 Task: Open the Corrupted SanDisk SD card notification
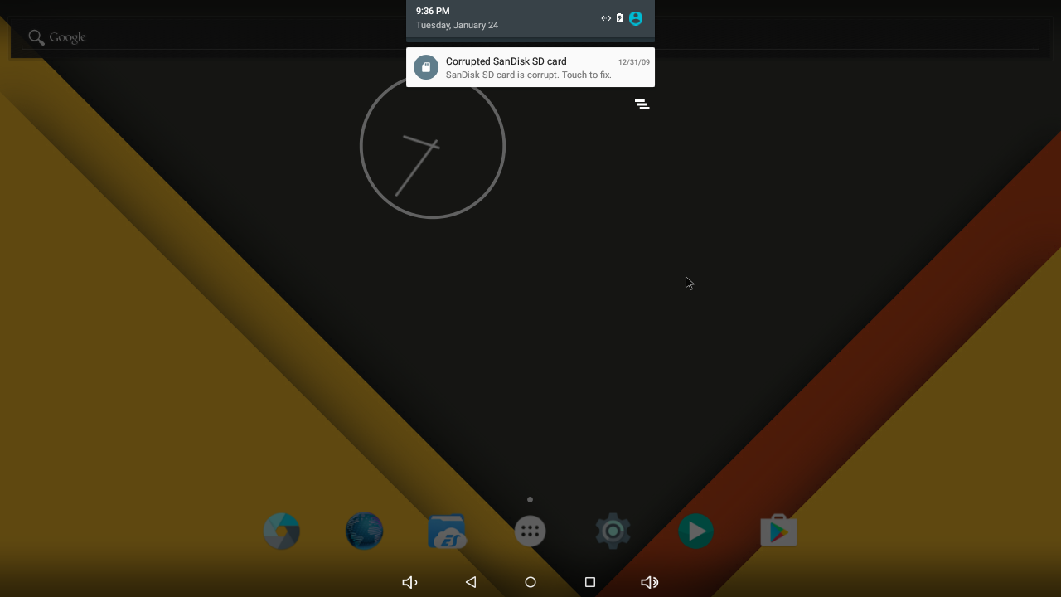pos(530,67)
